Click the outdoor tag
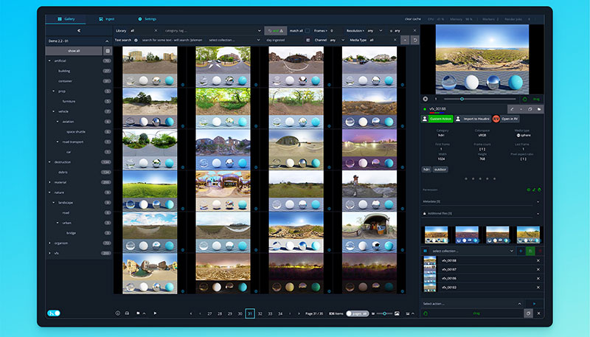 [440, 170]
